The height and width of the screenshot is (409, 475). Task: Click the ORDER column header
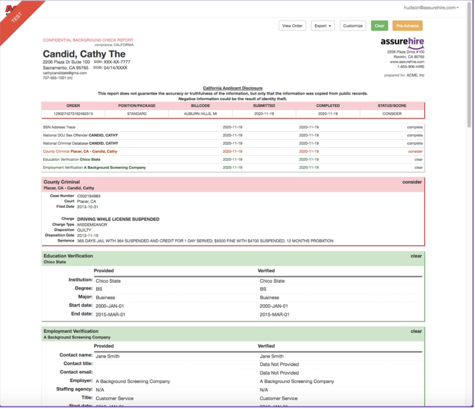pyautogui.click(x=73, y=106)
